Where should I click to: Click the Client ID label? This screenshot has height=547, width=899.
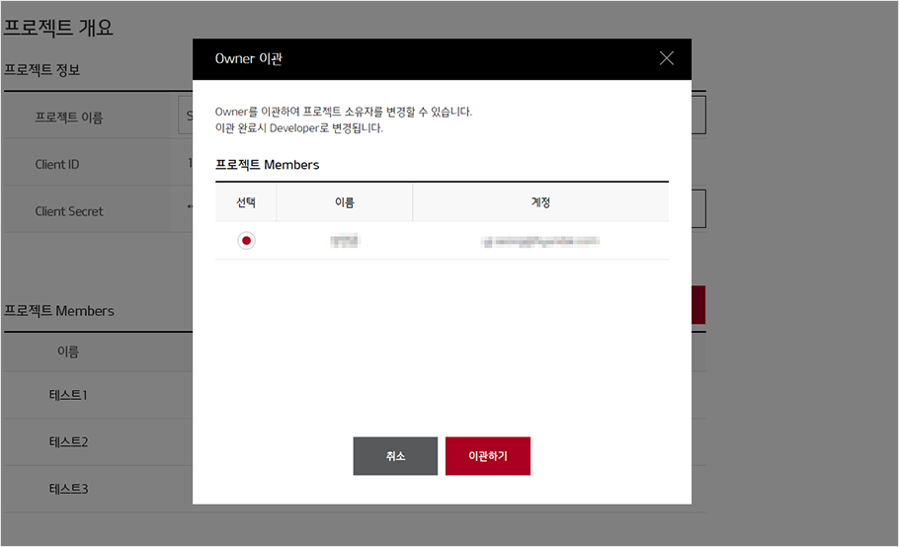click(57, 164)
